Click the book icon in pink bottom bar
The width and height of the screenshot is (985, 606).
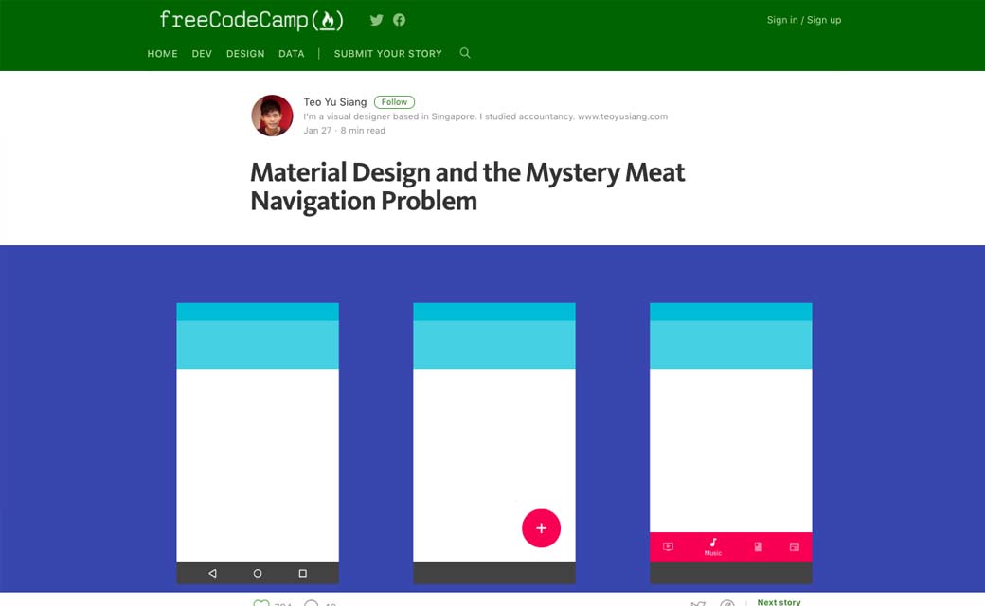759,547
